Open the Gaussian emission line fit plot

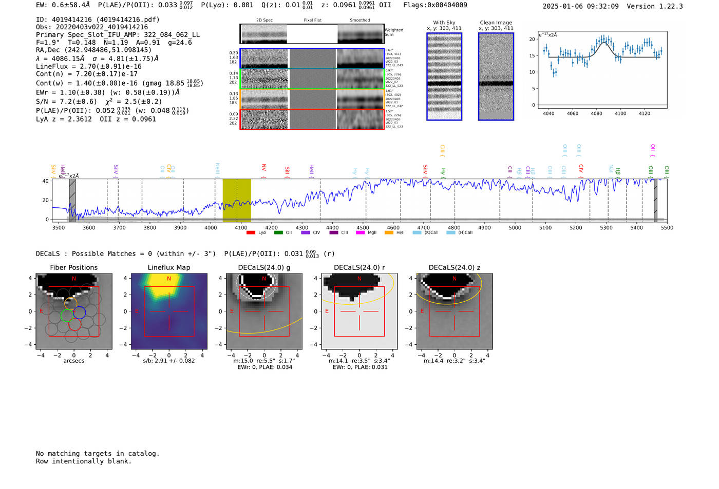pos(602,70)
